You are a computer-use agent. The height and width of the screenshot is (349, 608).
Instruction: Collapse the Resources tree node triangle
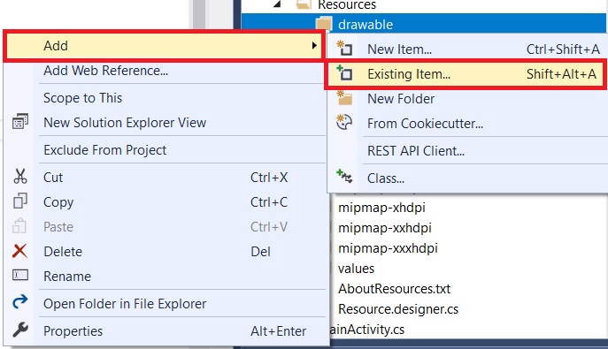click(x=277, y=4)
